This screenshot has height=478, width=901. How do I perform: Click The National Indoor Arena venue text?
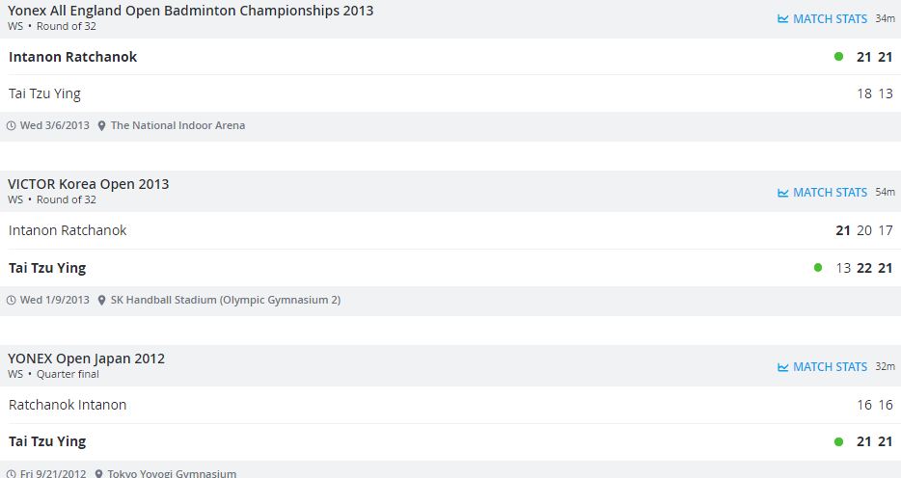[177, 125]
